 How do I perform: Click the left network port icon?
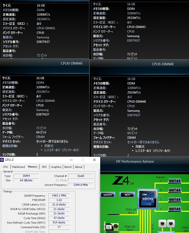pyautogui.click(x=162, y=224)
